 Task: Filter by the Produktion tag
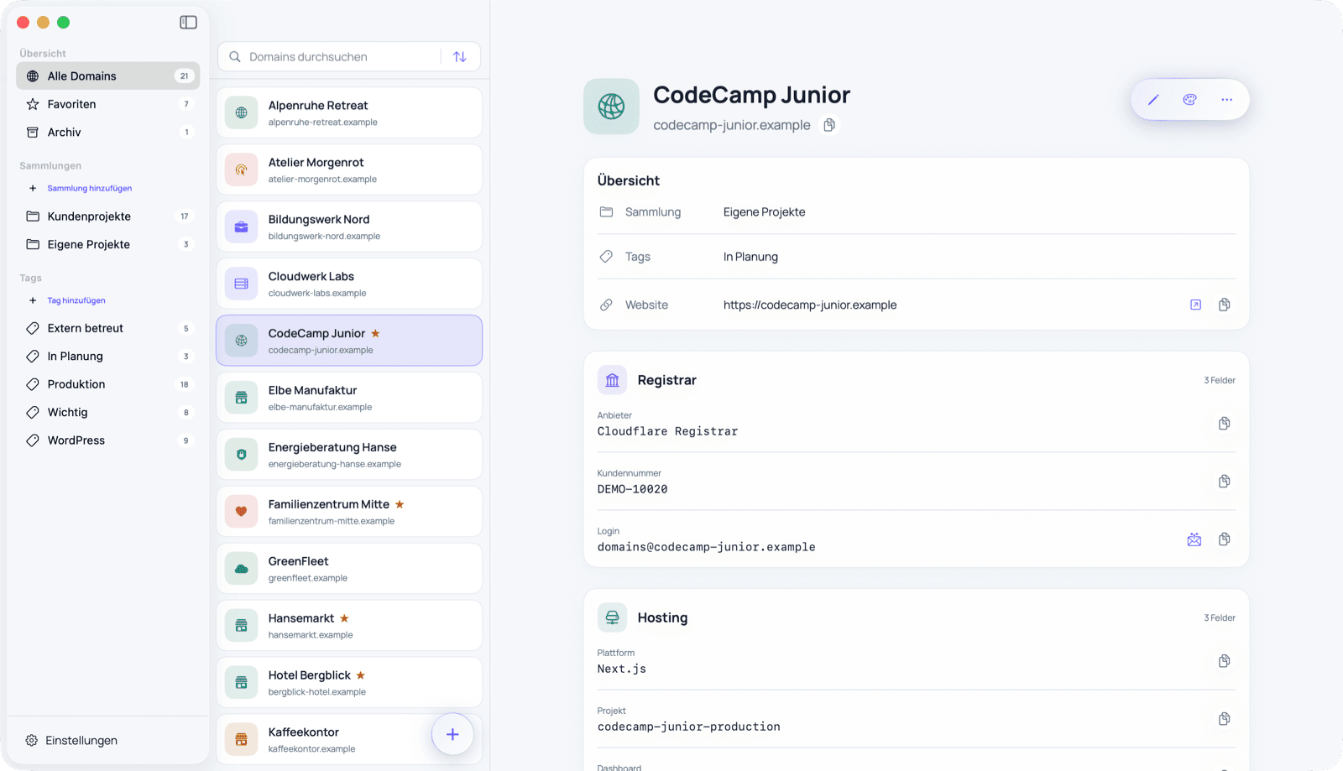pyautogui.click(x=108, y=384)
